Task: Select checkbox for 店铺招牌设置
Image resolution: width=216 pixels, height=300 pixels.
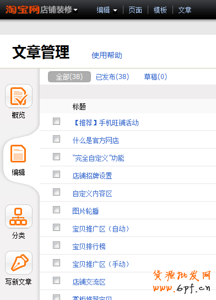Action: click(57, 174)
